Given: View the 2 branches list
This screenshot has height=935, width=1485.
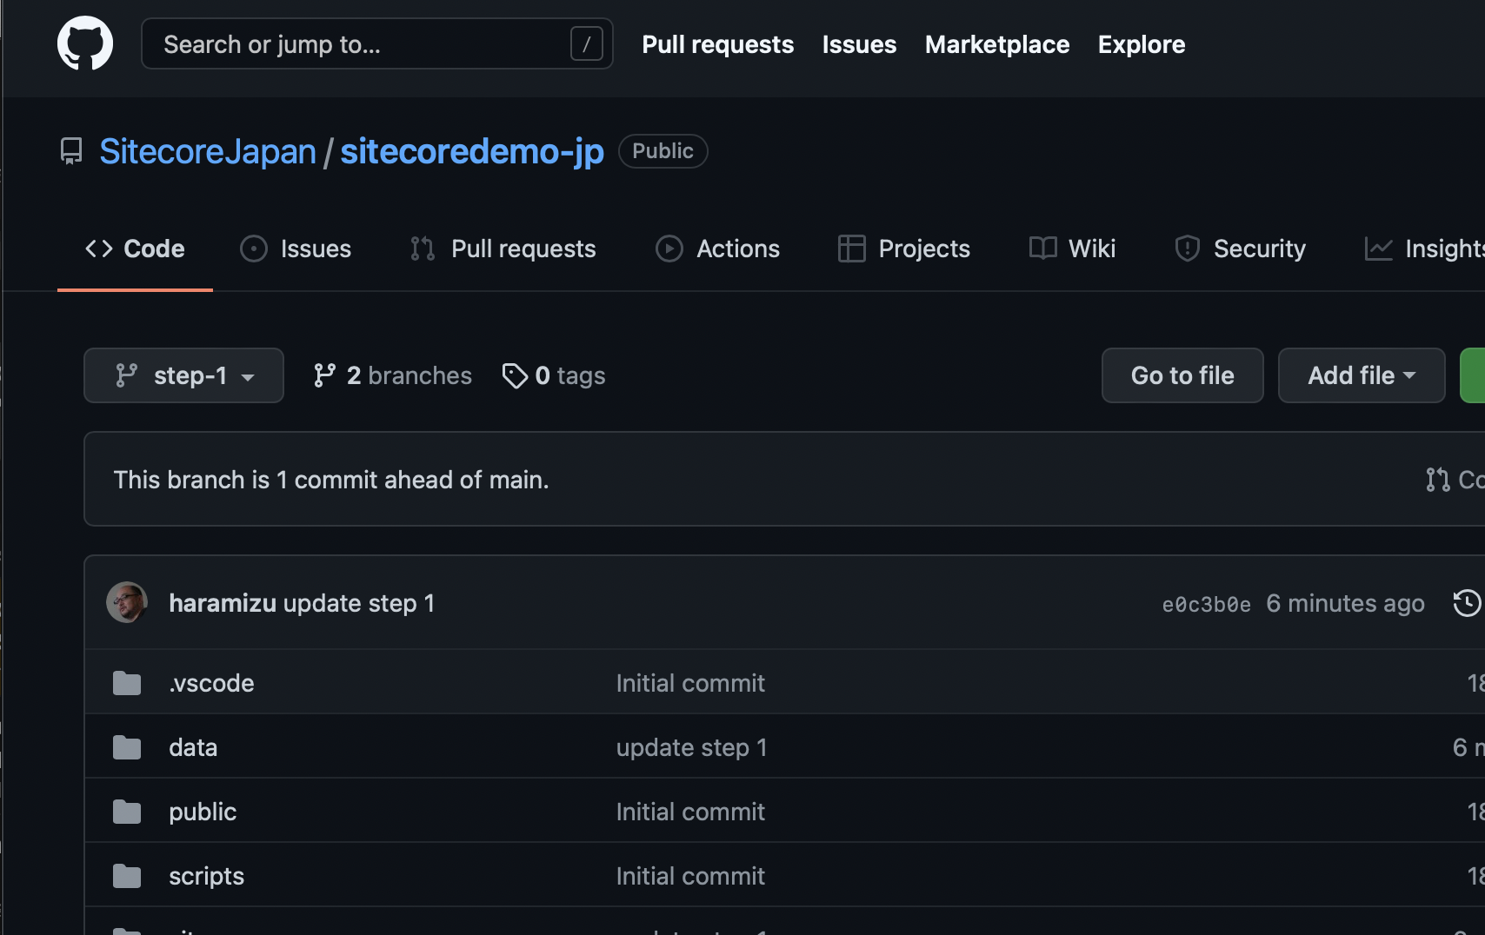Looking at the screenshot, I should tap(393, 375).
